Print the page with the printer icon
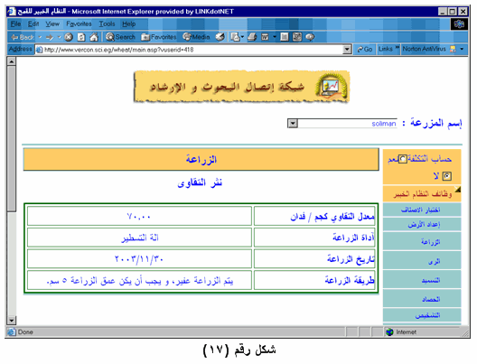The width and height of the screenshot is (477, 364). (252, 37)
